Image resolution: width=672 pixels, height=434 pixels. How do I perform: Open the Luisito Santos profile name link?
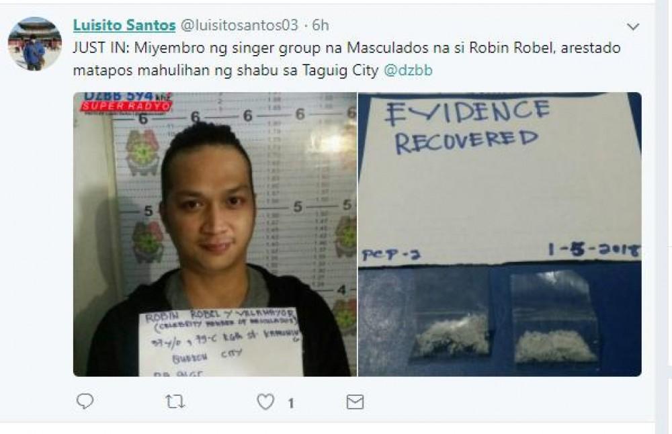click(x=124, y=26)
